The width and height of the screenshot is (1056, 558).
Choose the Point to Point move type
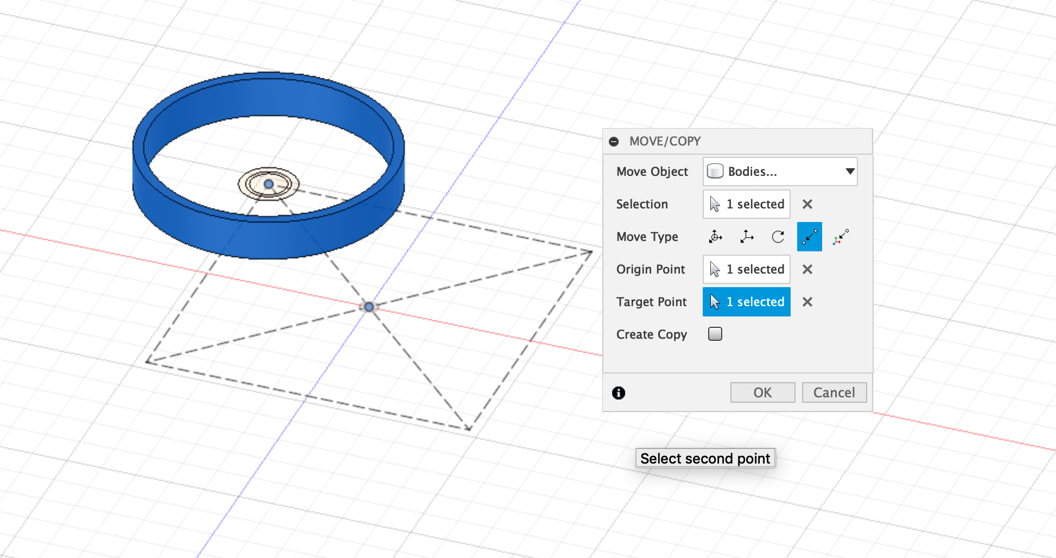tap(809, 237)
